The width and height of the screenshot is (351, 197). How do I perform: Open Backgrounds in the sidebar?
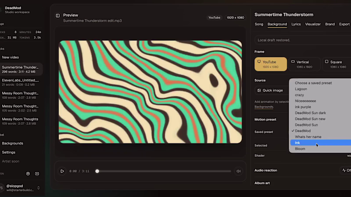13,144
